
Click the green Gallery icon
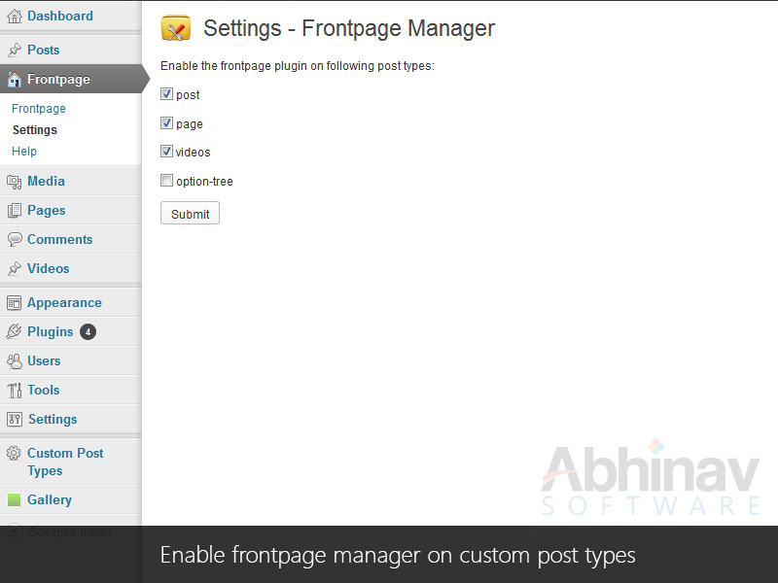point(15,500)
